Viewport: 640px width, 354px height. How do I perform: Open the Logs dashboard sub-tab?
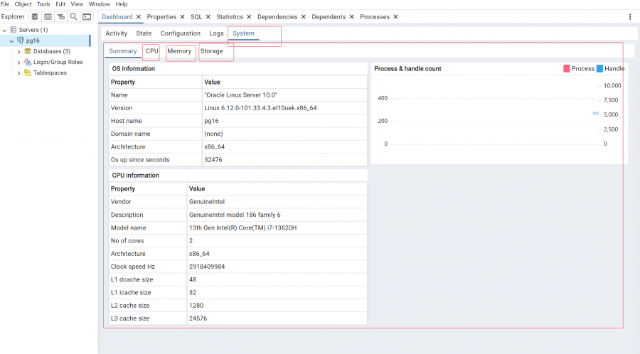216,33
